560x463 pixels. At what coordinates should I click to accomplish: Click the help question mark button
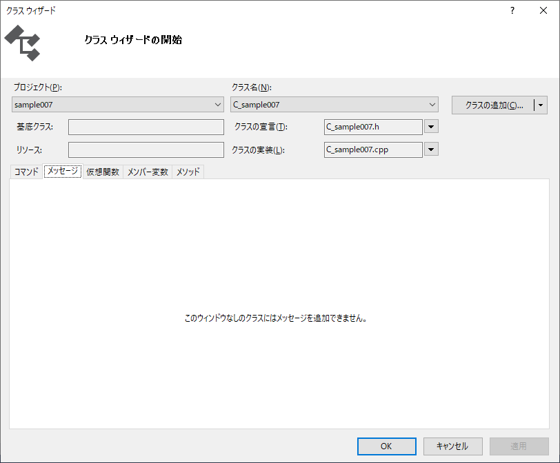click(x=512, y=10)
